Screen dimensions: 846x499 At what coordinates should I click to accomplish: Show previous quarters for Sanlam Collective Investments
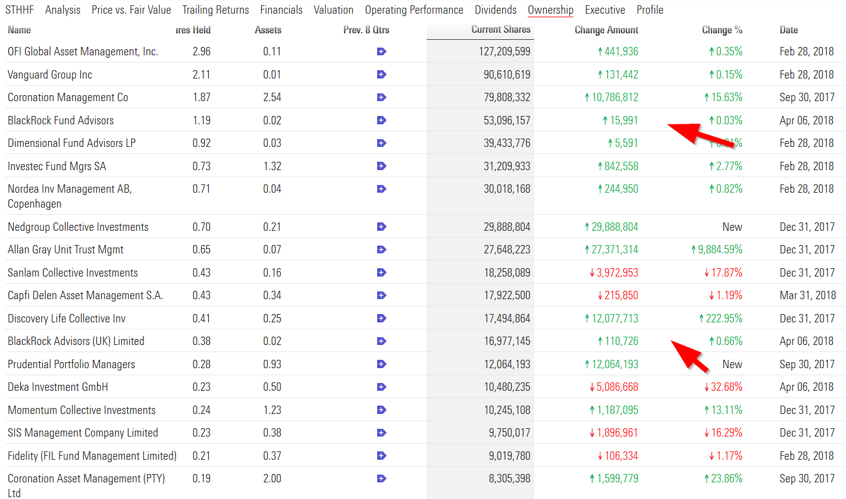pyautogui.click(x=382, y=273)
